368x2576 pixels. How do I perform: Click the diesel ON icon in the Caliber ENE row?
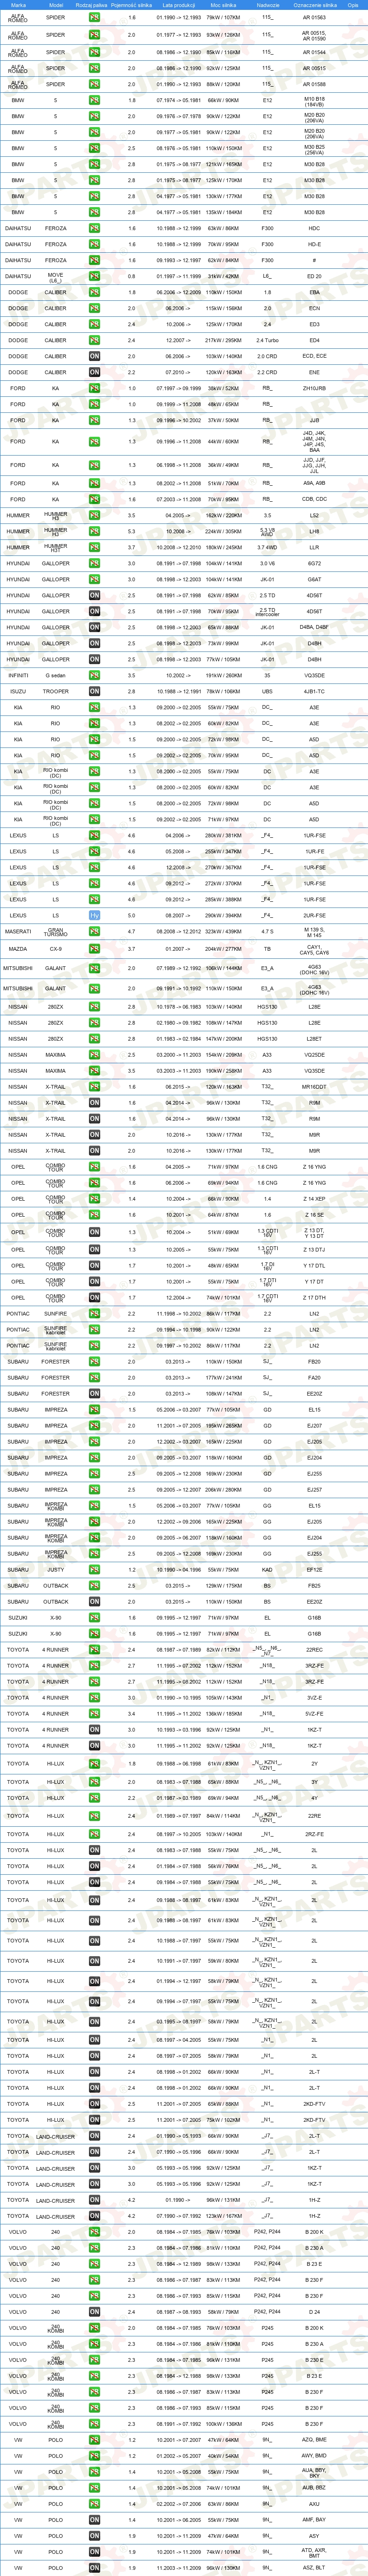(94, 373)
